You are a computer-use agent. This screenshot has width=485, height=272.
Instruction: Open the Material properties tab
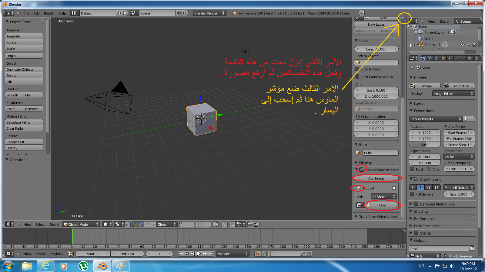(x=470, y=58)
